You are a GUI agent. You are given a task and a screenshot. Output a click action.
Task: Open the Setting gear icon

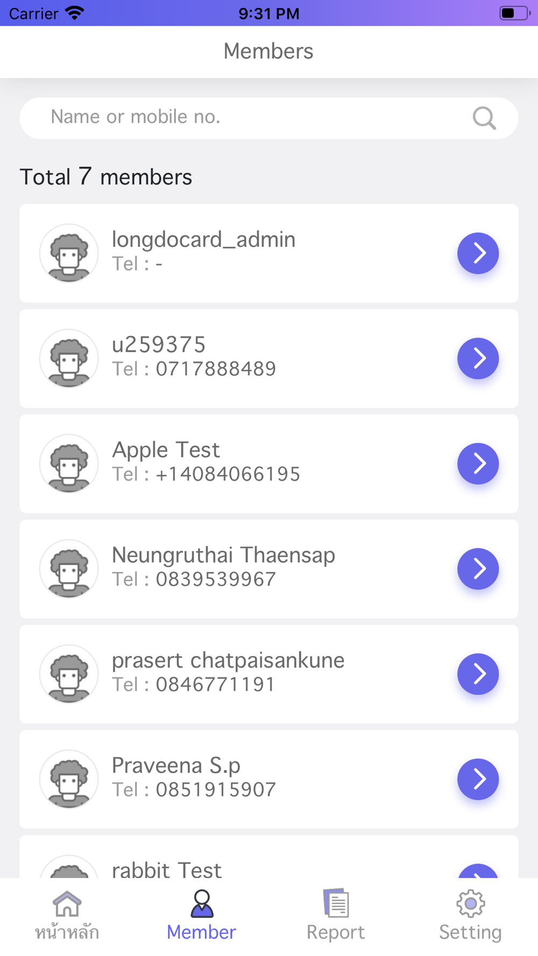click(x=471, y=904)
